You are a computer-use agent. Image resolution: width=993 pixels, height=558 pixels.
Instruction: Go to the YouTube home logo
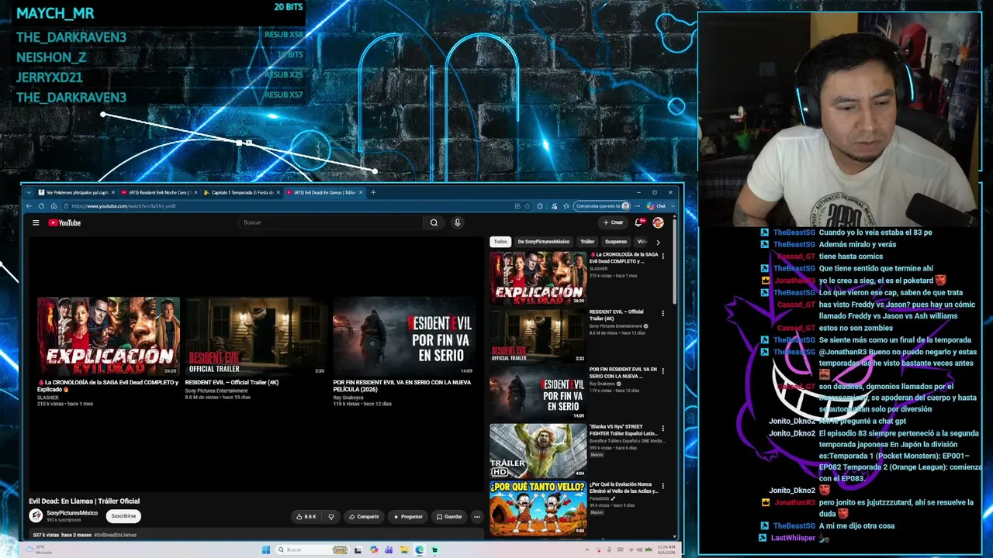(x=64, y=222)
